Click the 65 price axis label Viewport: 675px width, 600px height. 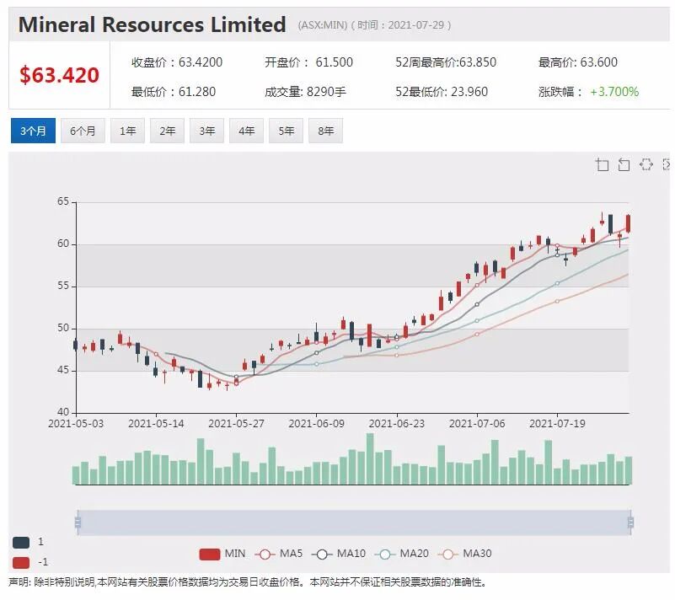coord(63,201)
